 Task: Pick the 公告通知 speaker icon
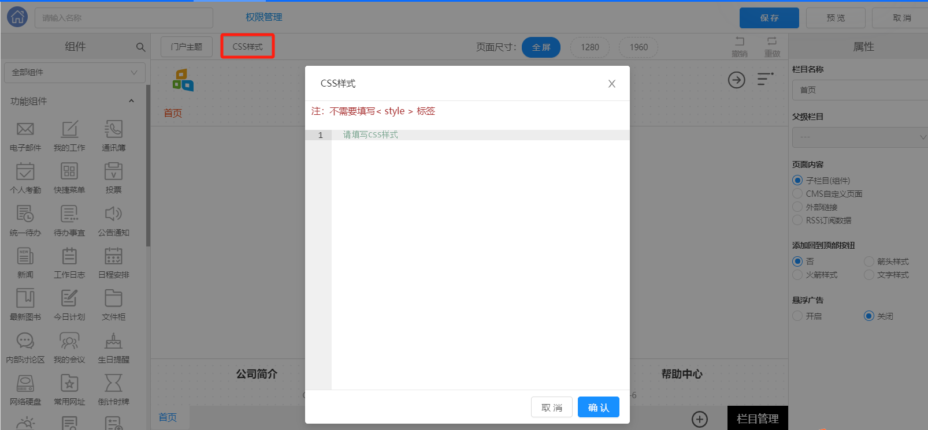pyautogui.click(x=113, y=214)
